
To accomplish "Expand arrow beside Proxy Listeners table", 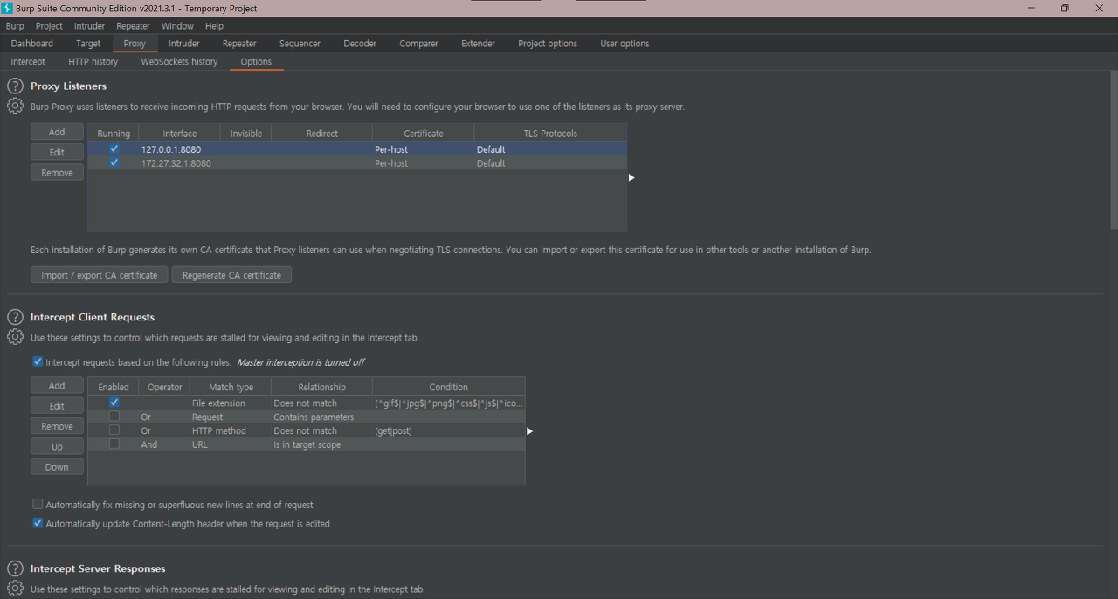I will [631, 177].
